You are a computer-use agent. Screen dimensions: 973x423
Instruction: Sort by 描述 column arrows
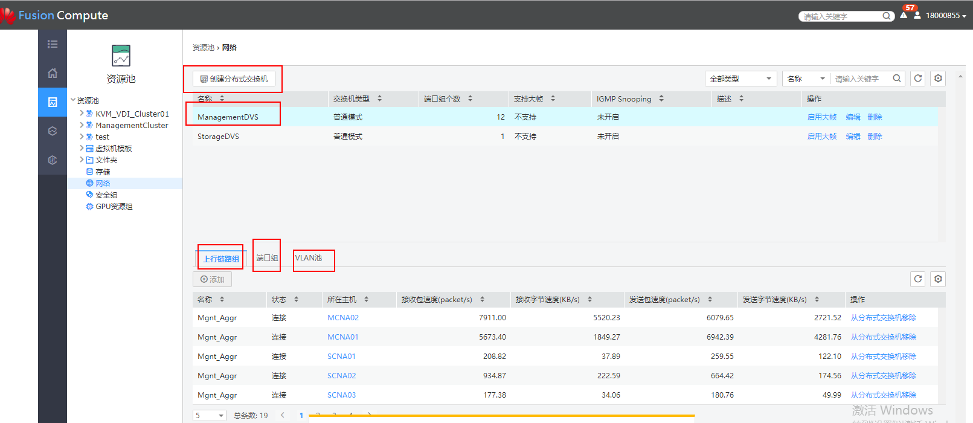741,98
